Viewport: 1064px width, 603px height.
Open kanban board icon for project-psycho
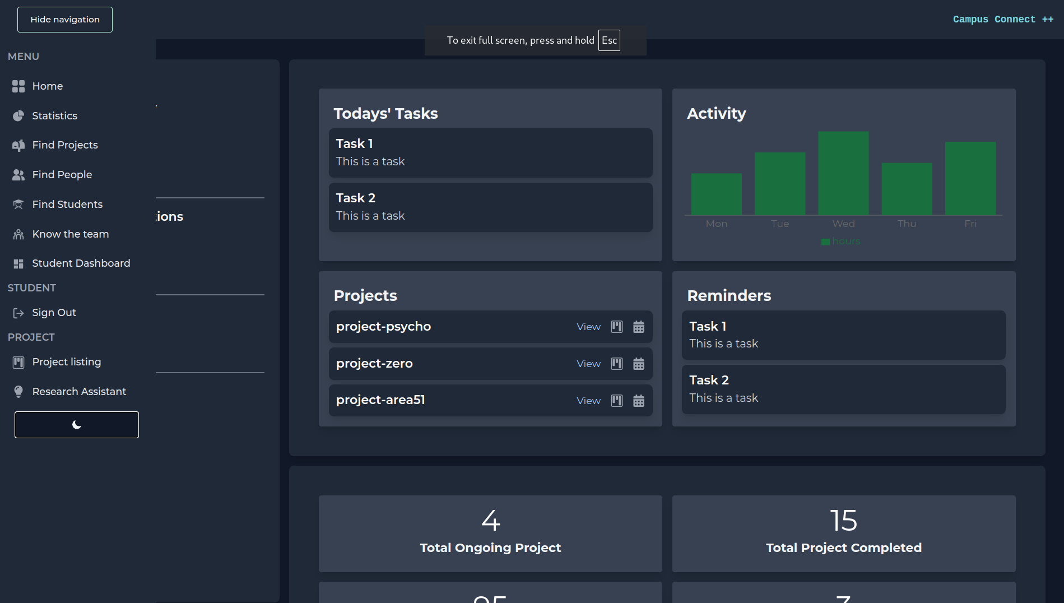[617, 327]
